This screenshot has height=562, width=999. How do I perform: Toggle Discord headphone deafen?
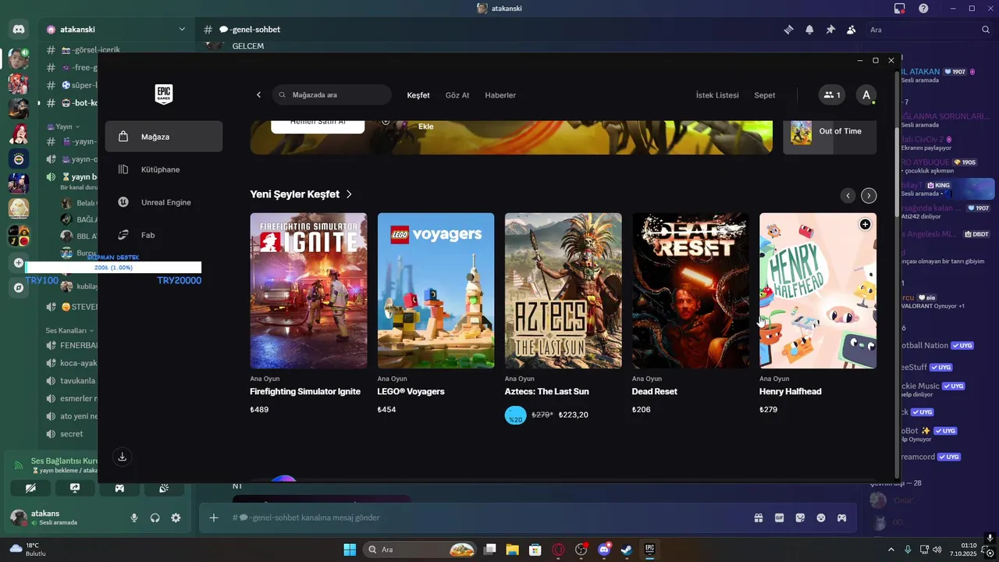pos(155,518)
